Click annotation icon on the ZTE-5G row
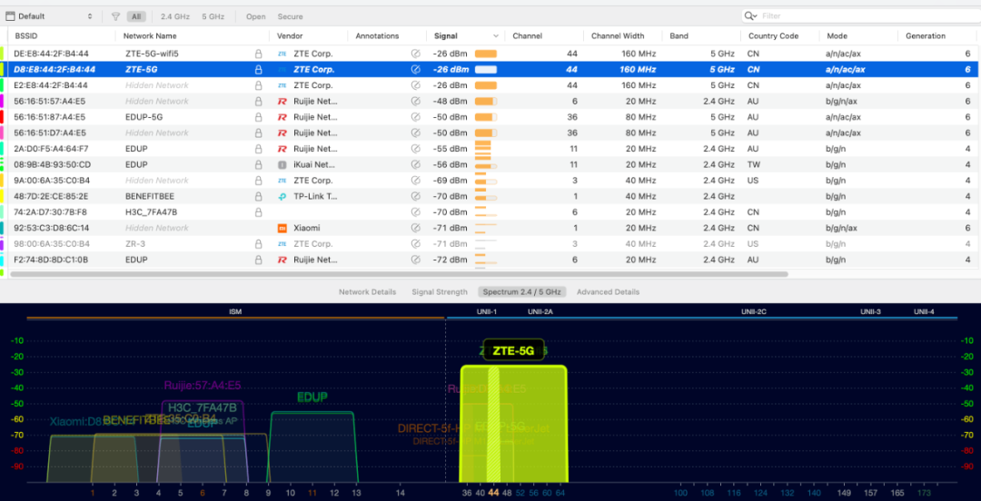The height and width of the screenshot is (501, 981). pos(416,69)
